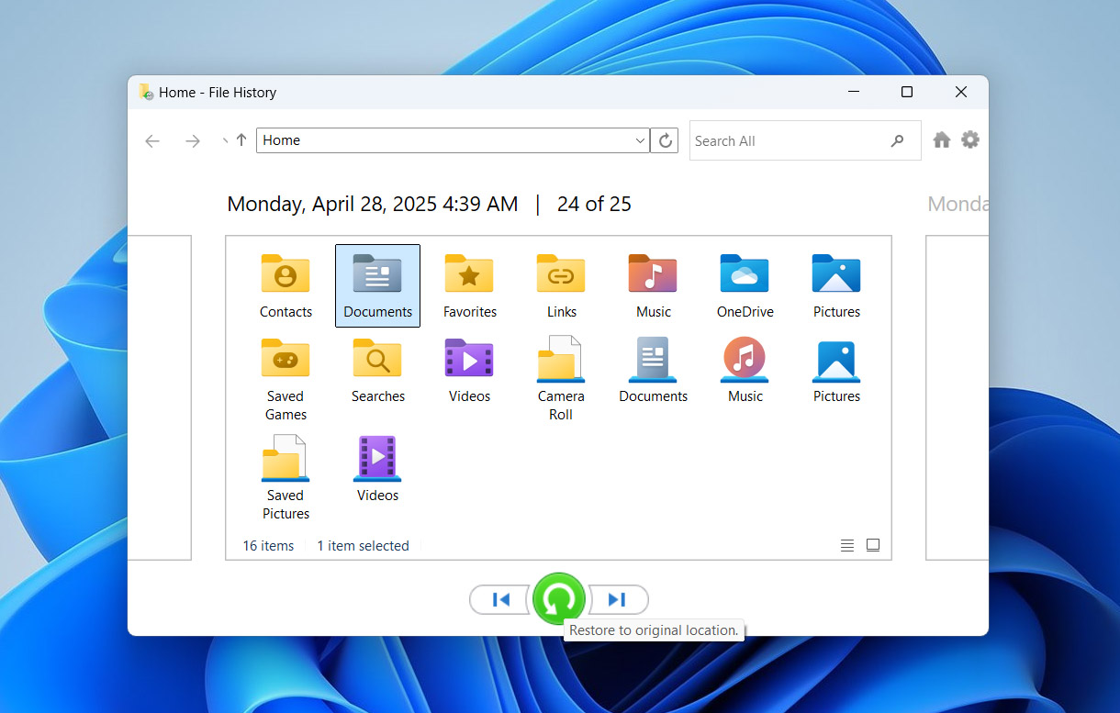Image resolution: width=1120 pixels, height=713 pixels.
Task: Open the Searches folder
Action: tap(377, 370)
